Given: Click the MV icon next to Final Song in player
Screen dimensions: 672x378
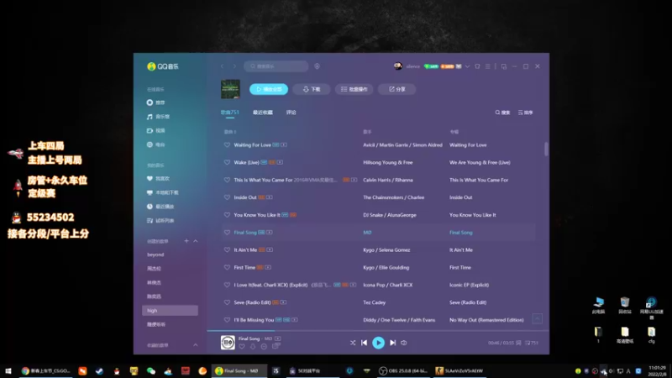Looking at the screenshot, I should pos(278,339).
